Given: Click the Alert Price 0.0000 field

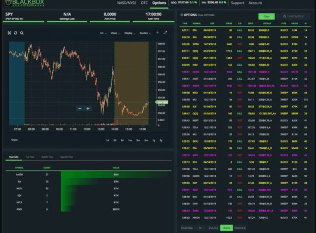Looking at the screenshot, I should [x=110, y=16].
